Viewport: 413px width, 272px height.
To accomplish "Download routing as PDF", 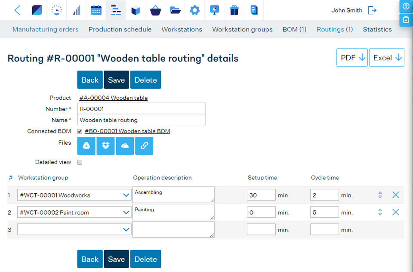I will pyautogui.click(x=352, y=58).
